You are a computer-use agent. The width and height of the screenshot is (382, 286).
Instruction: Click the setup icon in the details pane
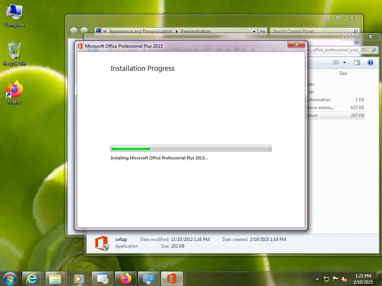click(x=102, y=243)
